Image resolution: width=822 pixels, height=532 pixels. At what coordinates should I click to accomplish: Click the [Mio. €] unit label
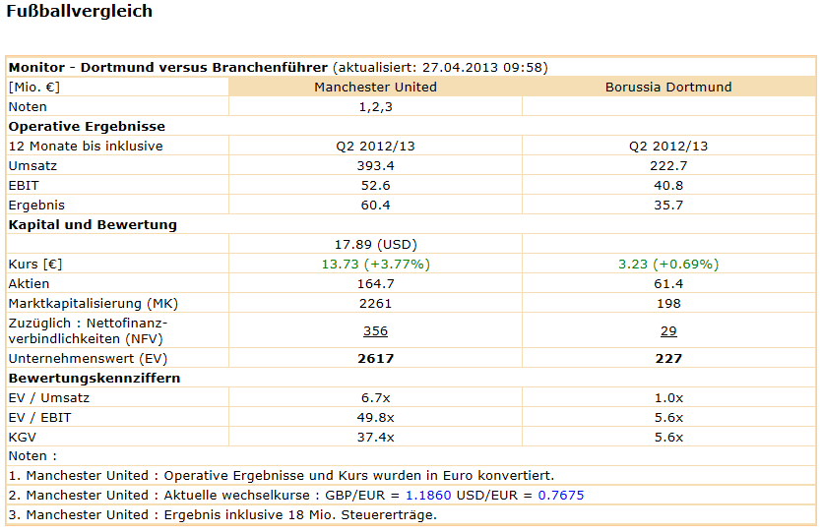tap(34, 87)
